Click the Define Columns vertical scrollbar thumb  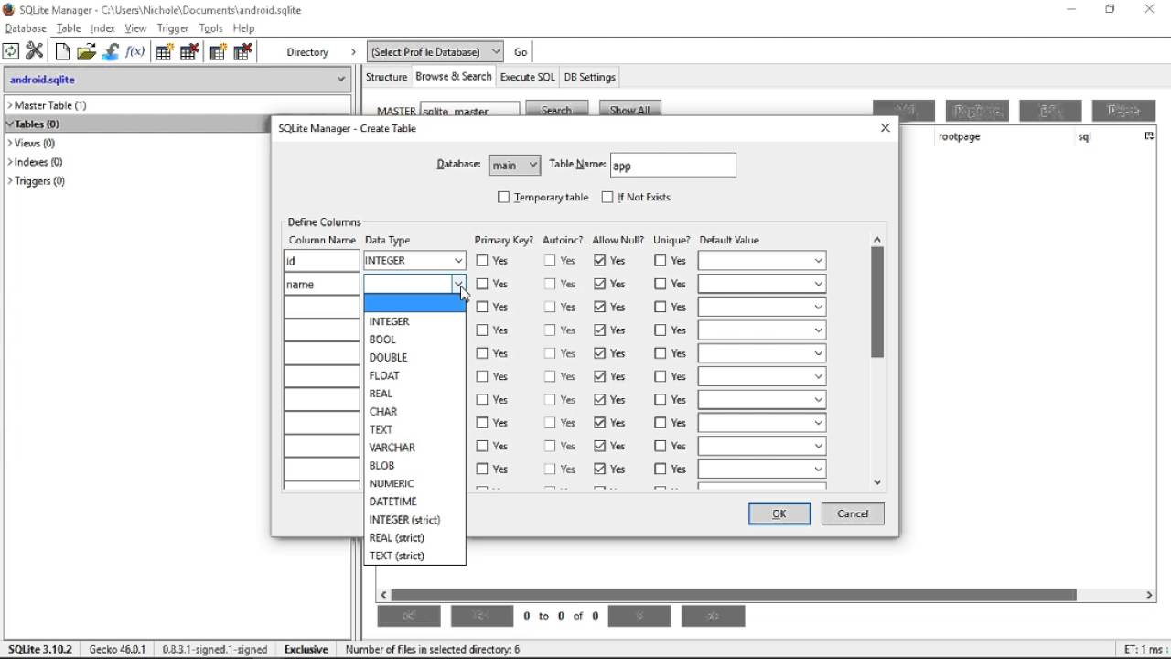877,302
